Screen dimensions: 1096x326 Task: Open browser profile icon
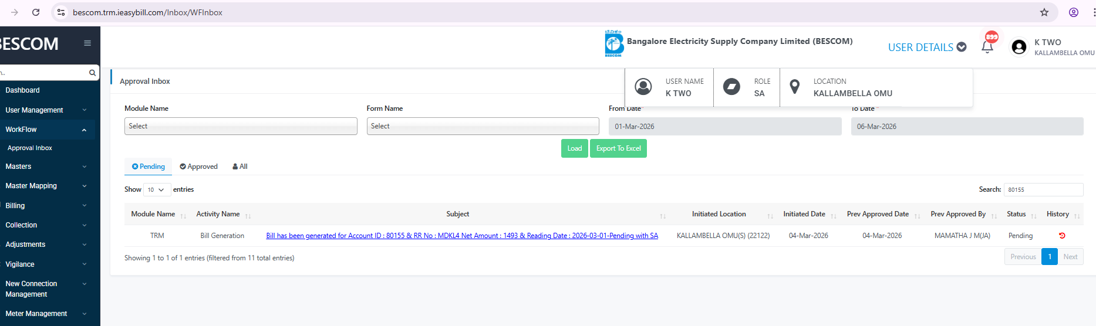pyautogui.click(x=1074, y=12)
